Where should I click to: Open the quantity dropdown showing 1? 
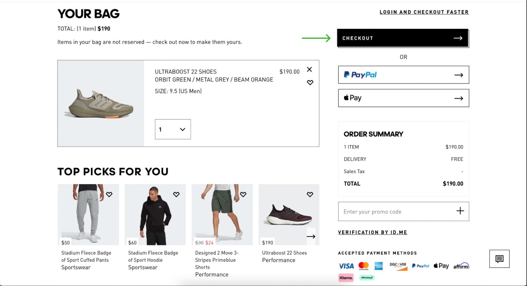pos(173,129)
